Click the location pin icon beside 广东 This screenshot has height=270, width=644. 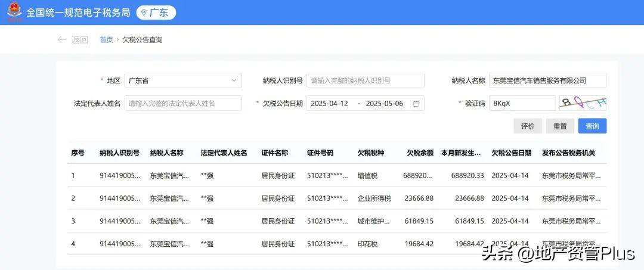coord(144,13)
